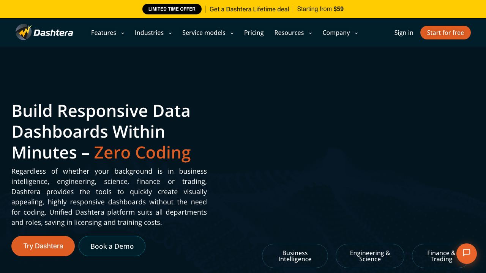486x273 pixels.
Task: Open the Industries menu
Action: [x=149, y=33]
